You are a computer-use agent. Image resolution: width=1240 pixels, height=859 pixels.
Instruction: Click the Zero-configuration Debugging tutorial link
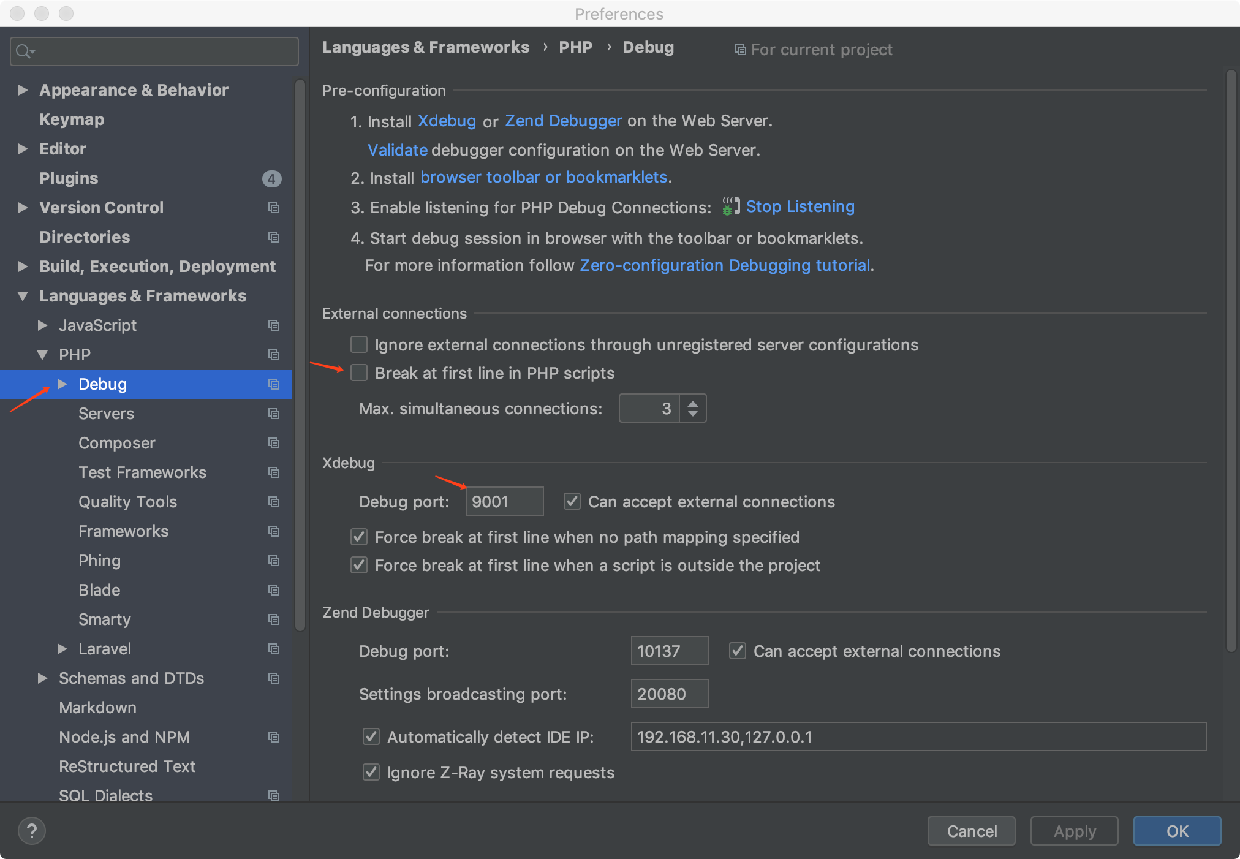tap(725, 265)
